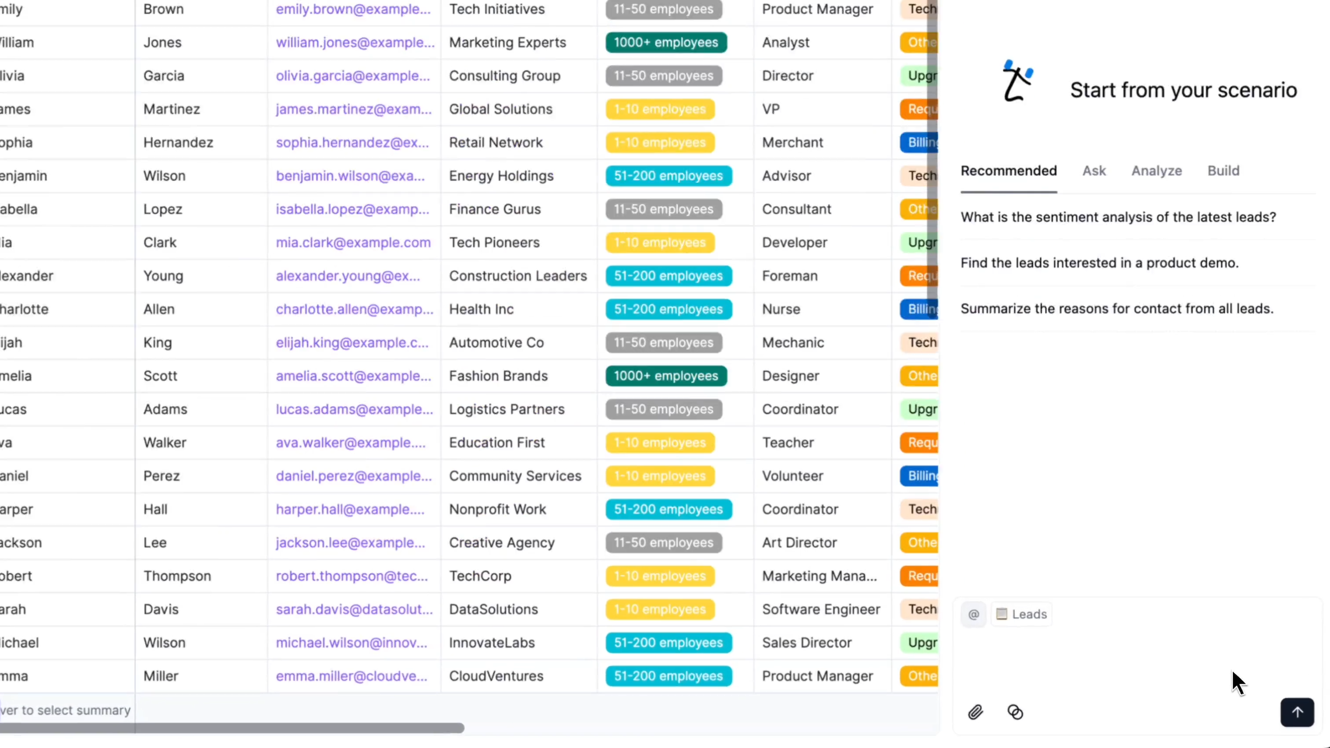The width and height of the screenshot is (1330, 748).
Task: Click the paperclip attachment icon
Action: tap(975, 712)
